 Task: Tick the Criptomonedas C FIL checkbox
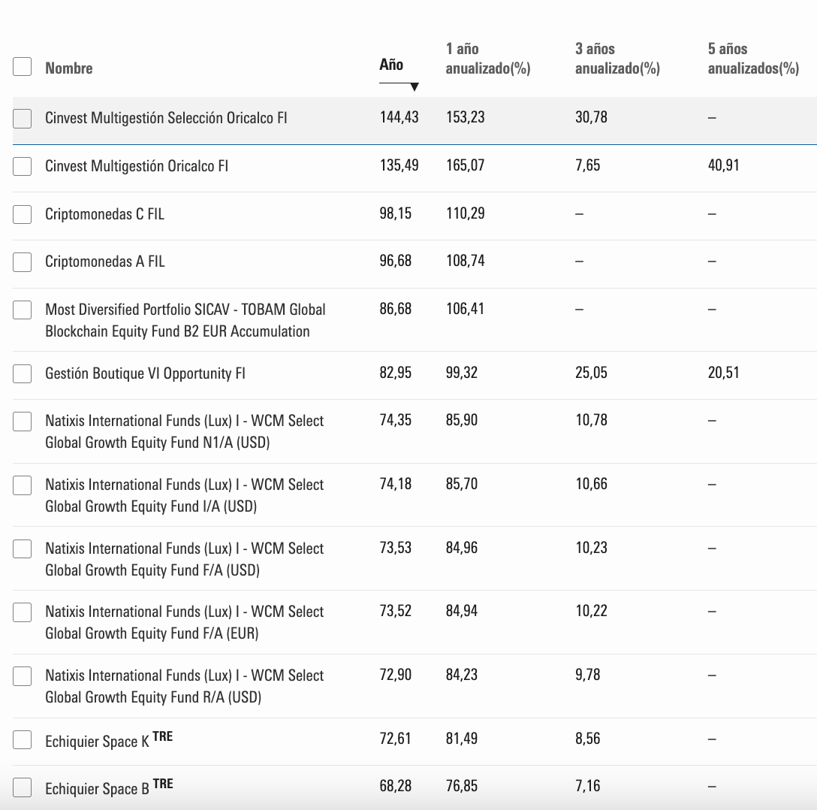click(22, 214)
